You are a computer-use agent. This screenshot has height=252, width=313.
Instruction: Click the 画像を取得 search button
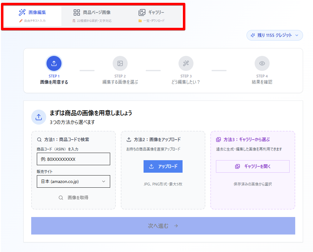[x=73, y=198]
